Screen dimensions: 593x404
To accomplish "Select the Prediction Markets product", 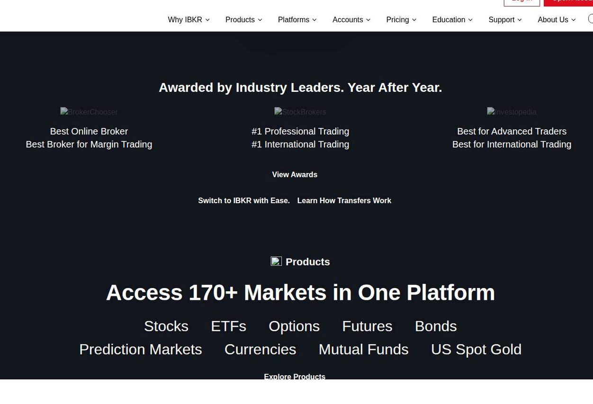I will click(141, 350).
